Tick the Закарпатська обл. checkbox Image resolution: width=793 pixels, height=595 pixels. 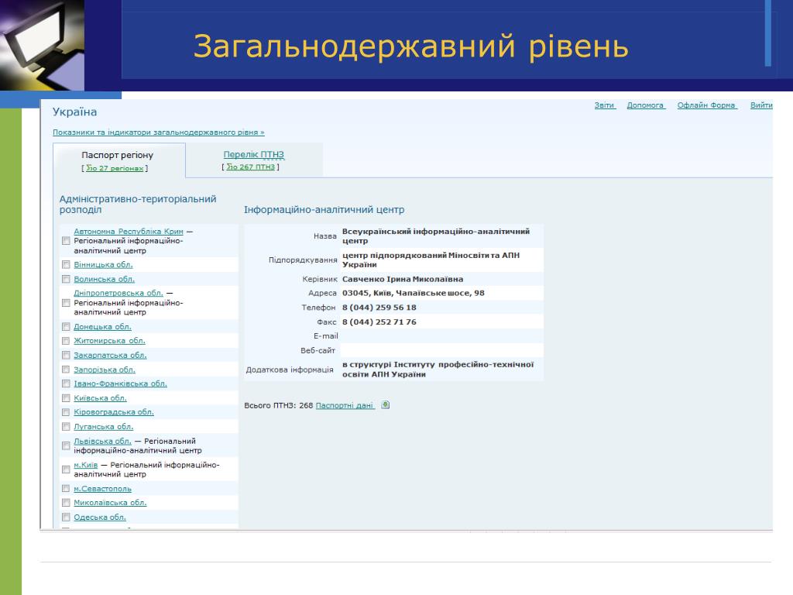[x=66, y=355]
